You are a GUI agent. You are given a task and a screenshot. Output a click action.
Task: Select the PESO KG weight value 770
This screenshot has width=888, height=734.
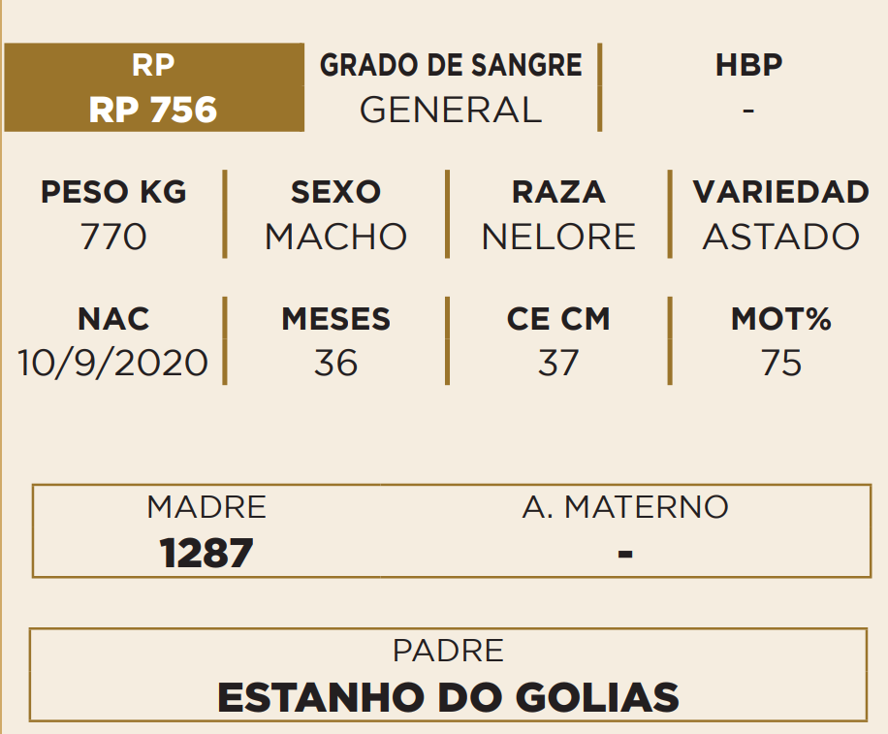pos(113,237)
